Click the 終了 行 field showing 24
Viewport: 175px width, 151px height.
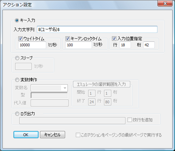(x=92, y=102)
